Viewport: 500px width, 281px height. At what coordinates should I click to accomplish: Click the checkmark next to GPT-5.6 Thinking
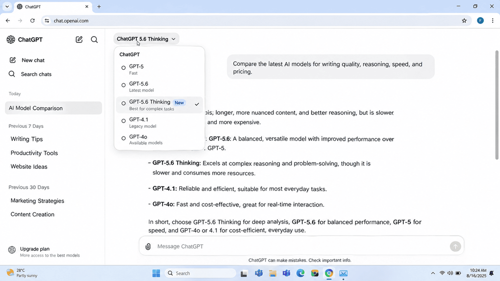(197, 104)
